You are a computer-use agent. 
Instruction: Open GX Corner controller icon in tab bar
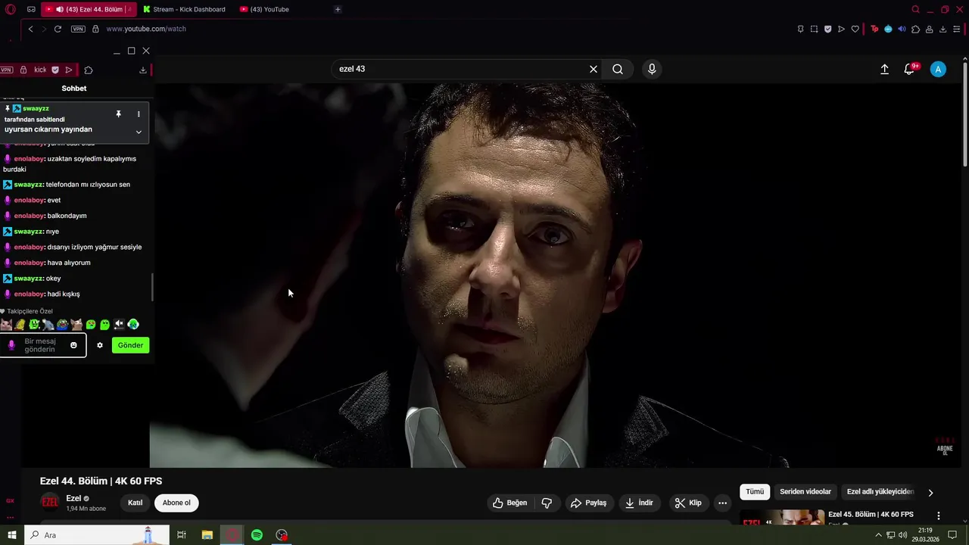(x=31, y=9)
